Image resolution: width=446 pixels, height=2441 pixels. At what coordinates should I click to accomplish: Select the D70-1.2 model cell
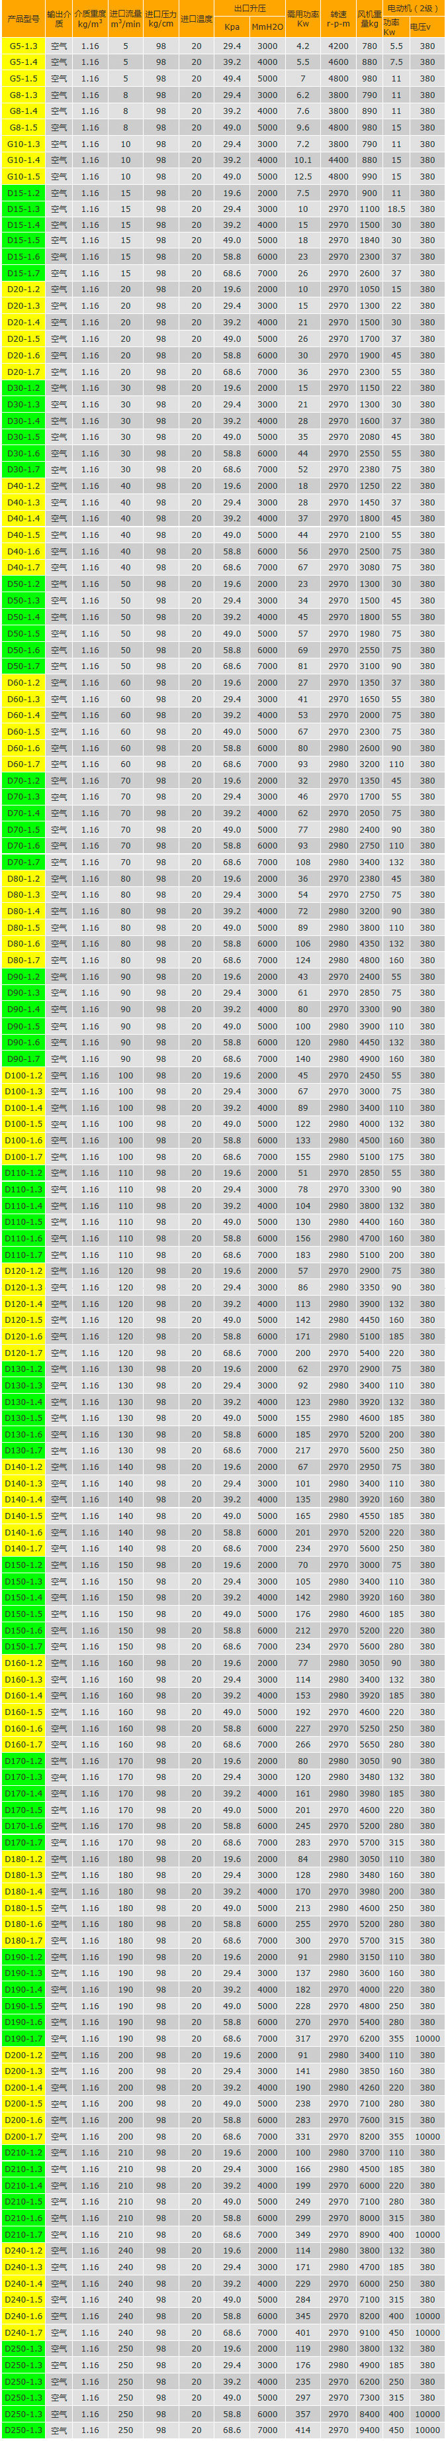click(x=24, y=781)
